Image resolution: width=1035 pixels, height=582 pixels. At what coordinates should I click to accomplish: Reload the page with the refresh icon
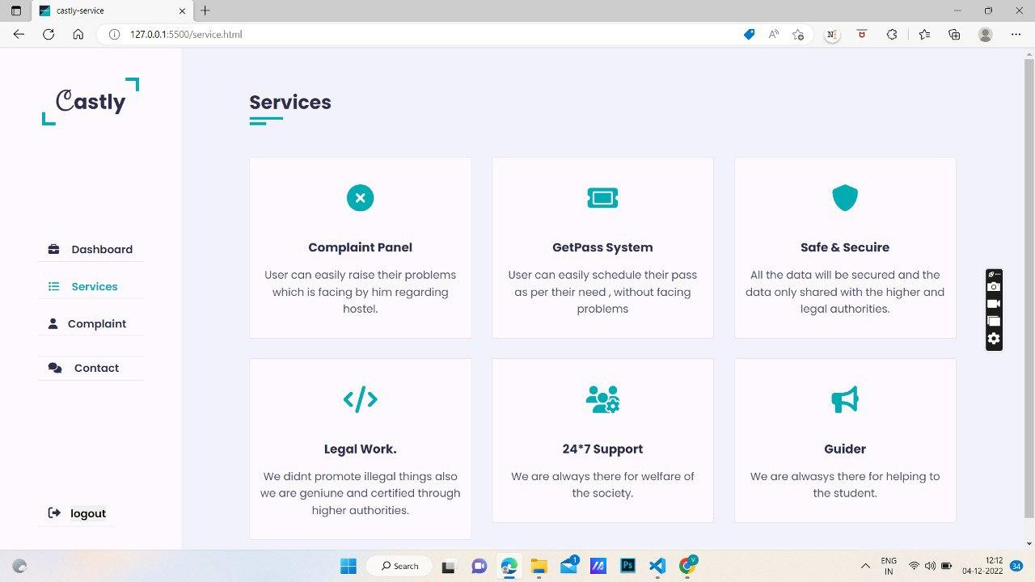tap(49, 34)
